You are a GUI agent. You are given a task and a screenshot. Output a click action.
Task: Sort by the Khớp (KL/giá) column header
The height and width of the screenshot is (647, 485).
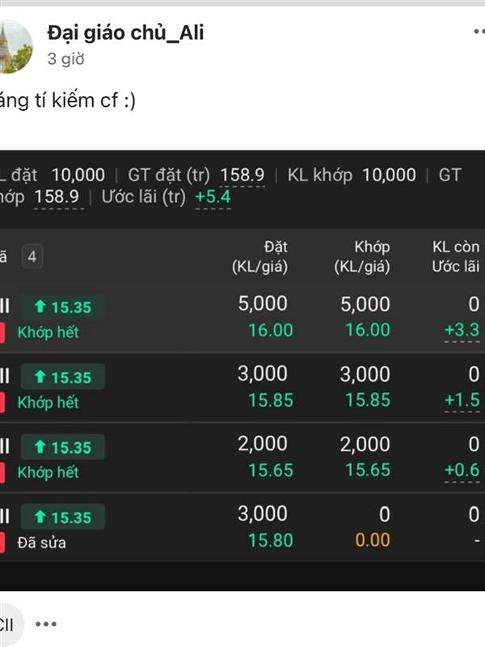[362, 256]
